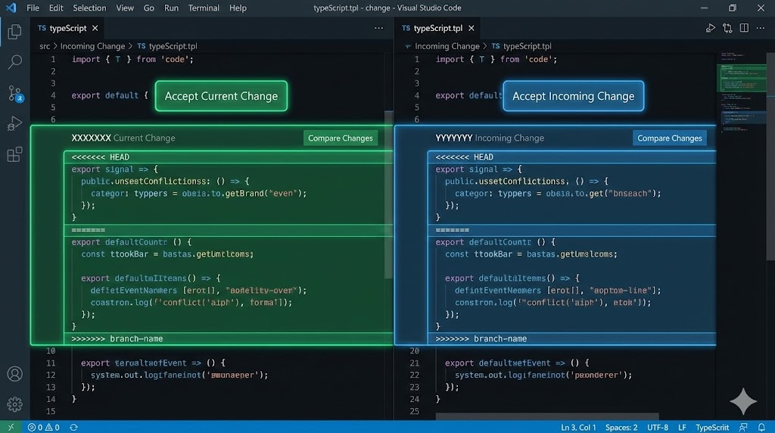The width and height of the screenshot is (775, 433).
Task: Click the remote window icon in status bar
Action: [x=11, y=427]
